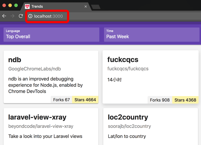Click 'Lat/lon to country' description
This screenshot has height=145, width=201.
(x=127, y=136)
